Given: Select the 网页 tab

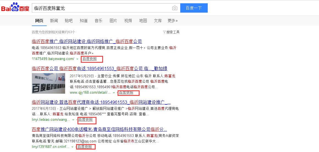Looking at the screenshot, I should 39,21.
